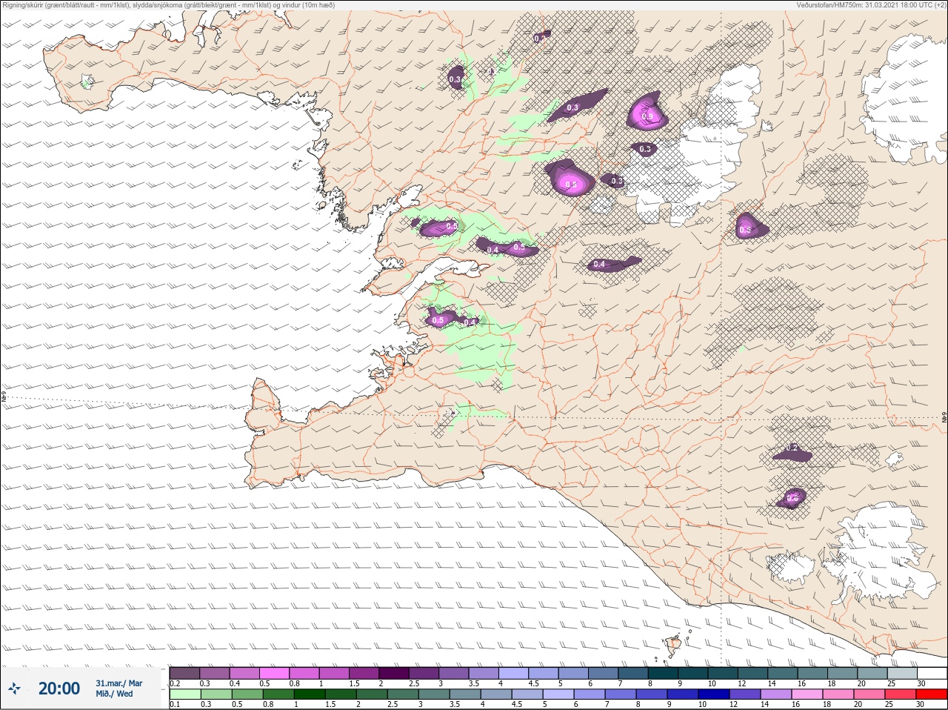
Task: Click the Rigning/skúrir map title text
Action: (x=169, y=5)
